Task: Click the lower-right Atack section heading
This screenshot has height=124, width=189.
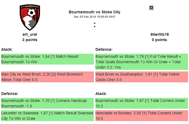Action: 101,94
